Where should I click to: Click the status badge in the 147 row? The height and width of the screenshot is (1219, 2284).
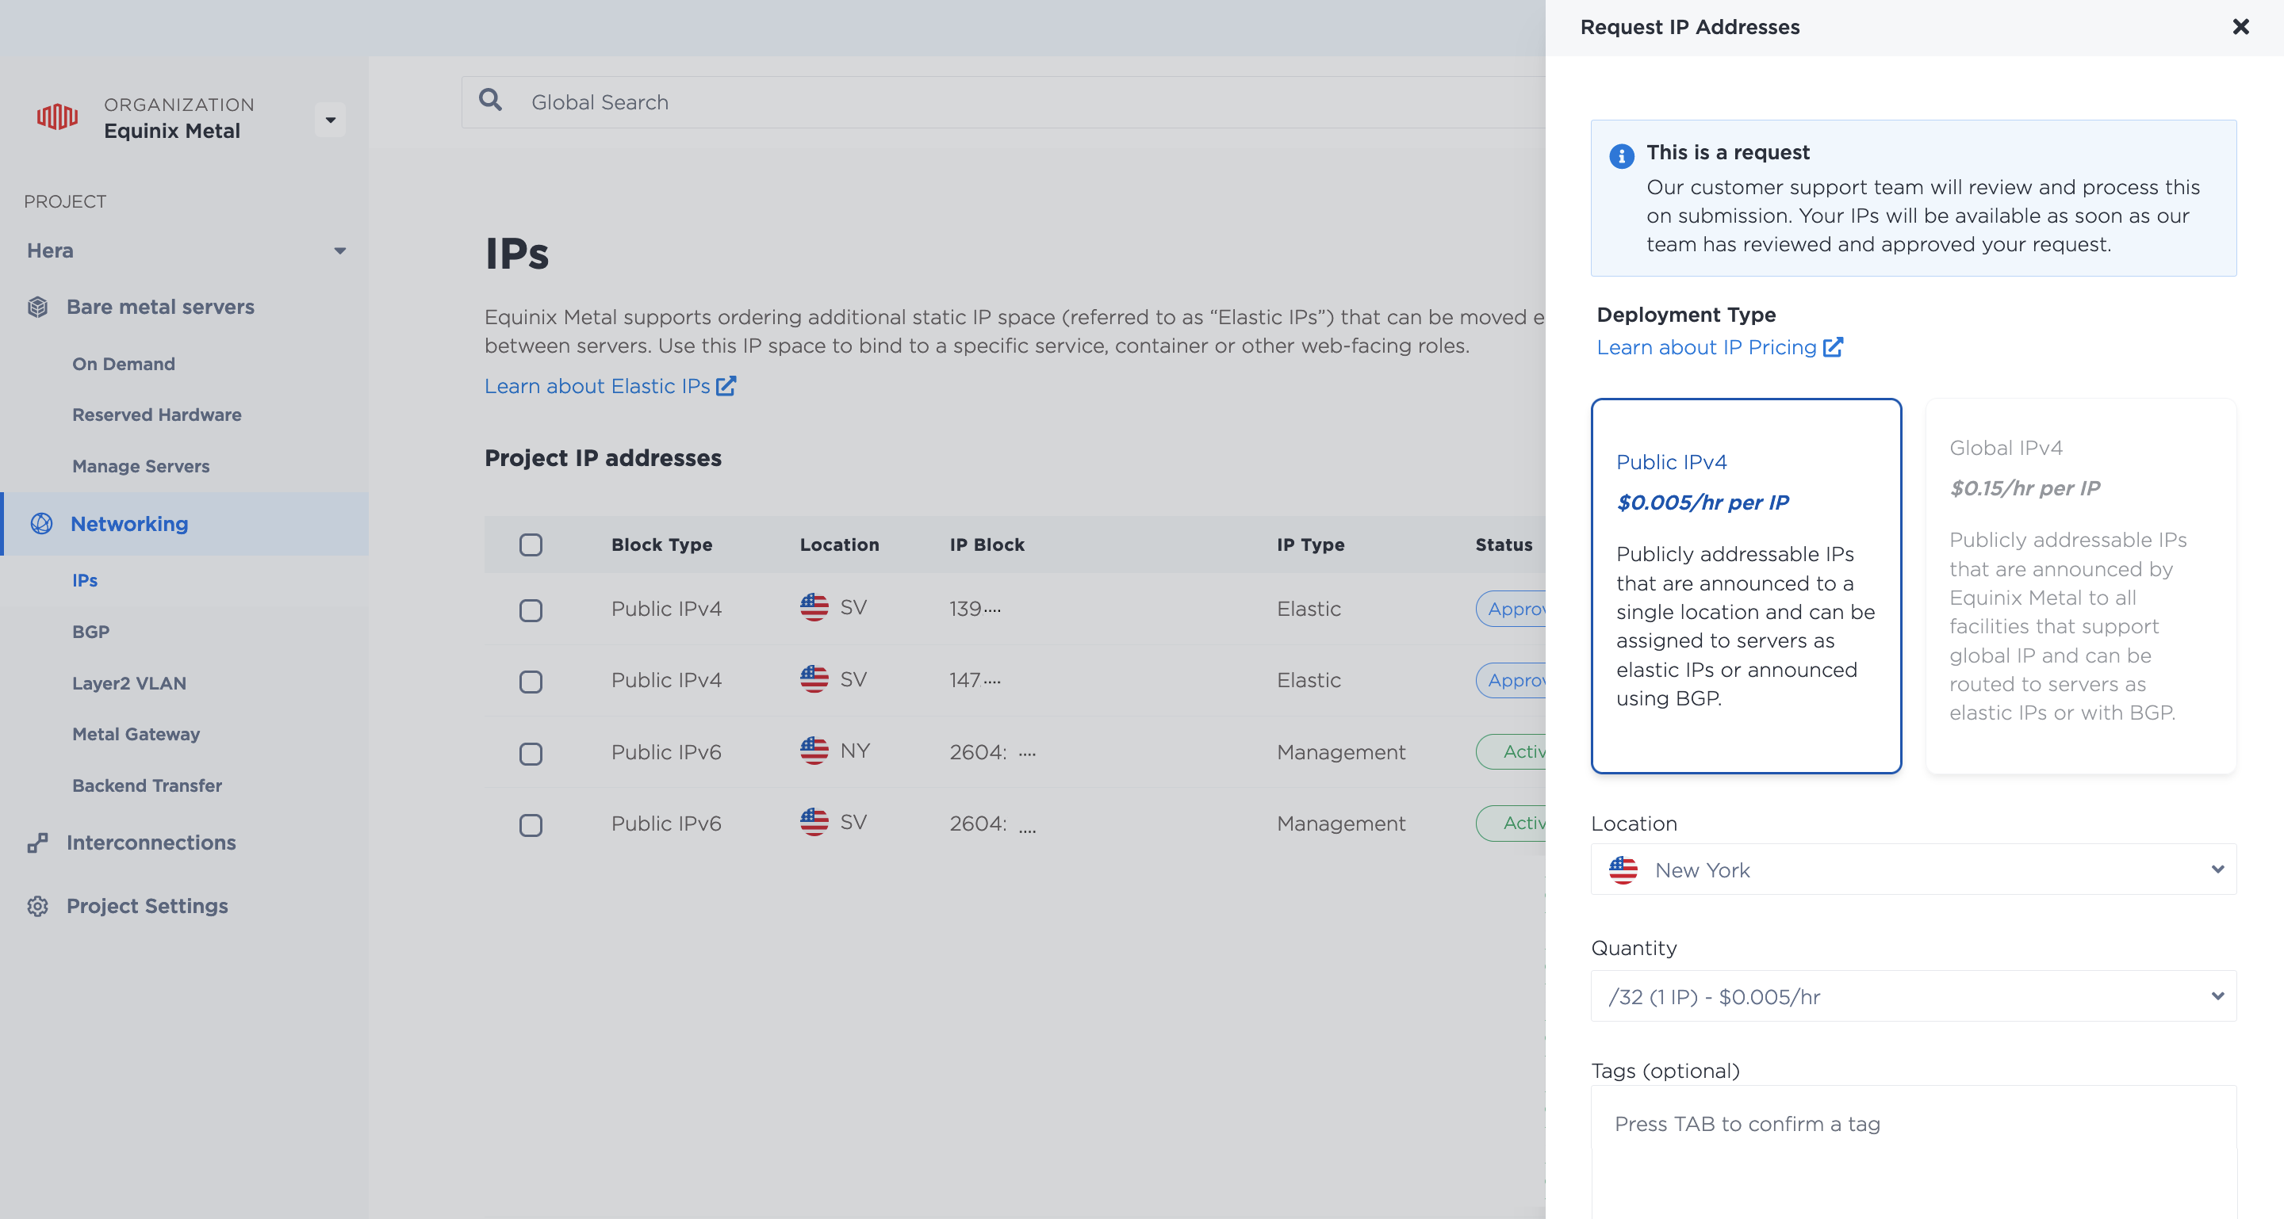1511,680
